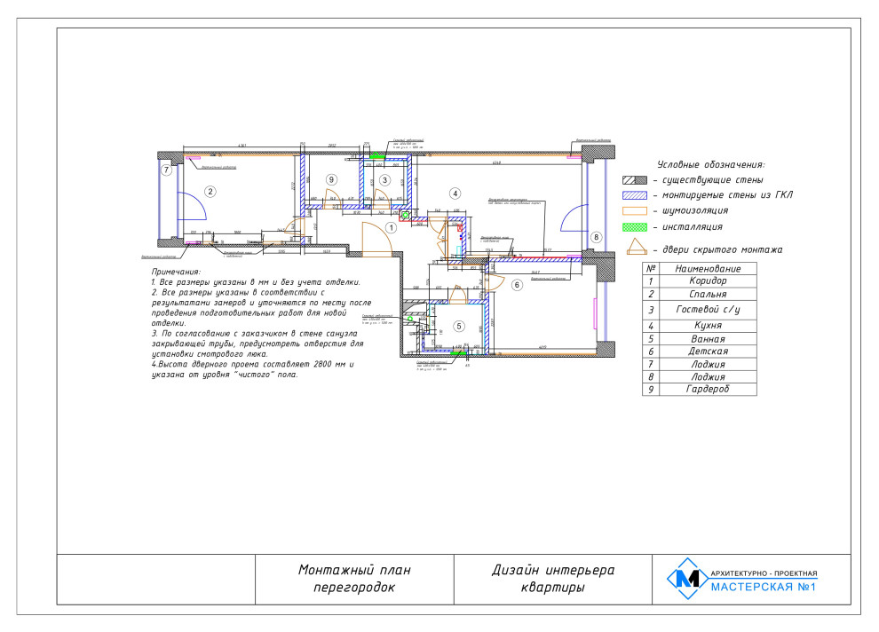Select room marker 2 in the bedroom
This screenshot has width=879, height=632.
click(210, 191)
